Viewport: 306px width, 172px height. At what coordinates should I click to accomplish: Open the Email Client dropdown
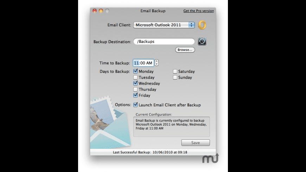(x=164, y=25)
